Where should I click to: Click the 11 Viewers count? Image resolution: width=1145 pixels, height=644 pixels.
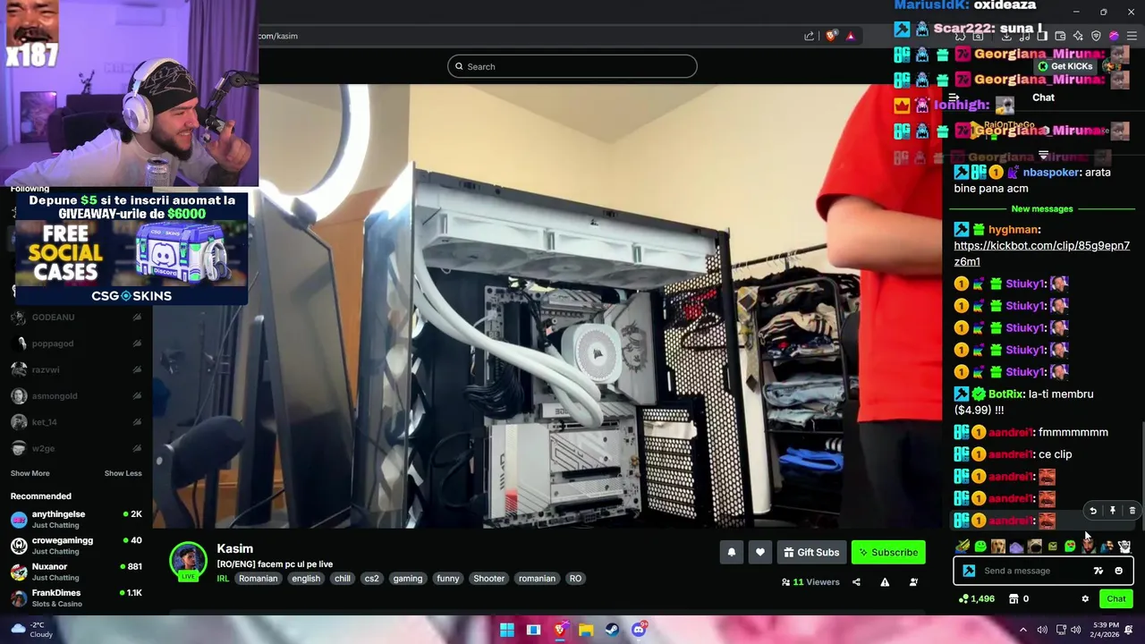tap(810, 582)
